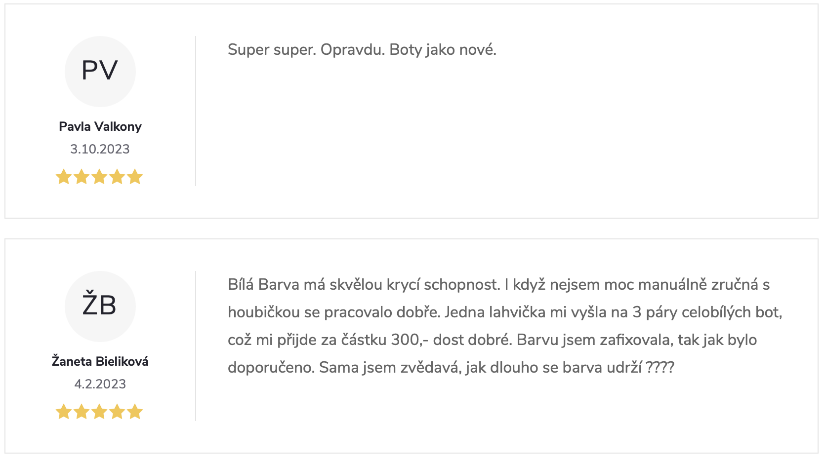This screenshot has height=460, width=825.
Task: Click fifth star in Pavla Valkony's rating
Action: tap(135, 177)
